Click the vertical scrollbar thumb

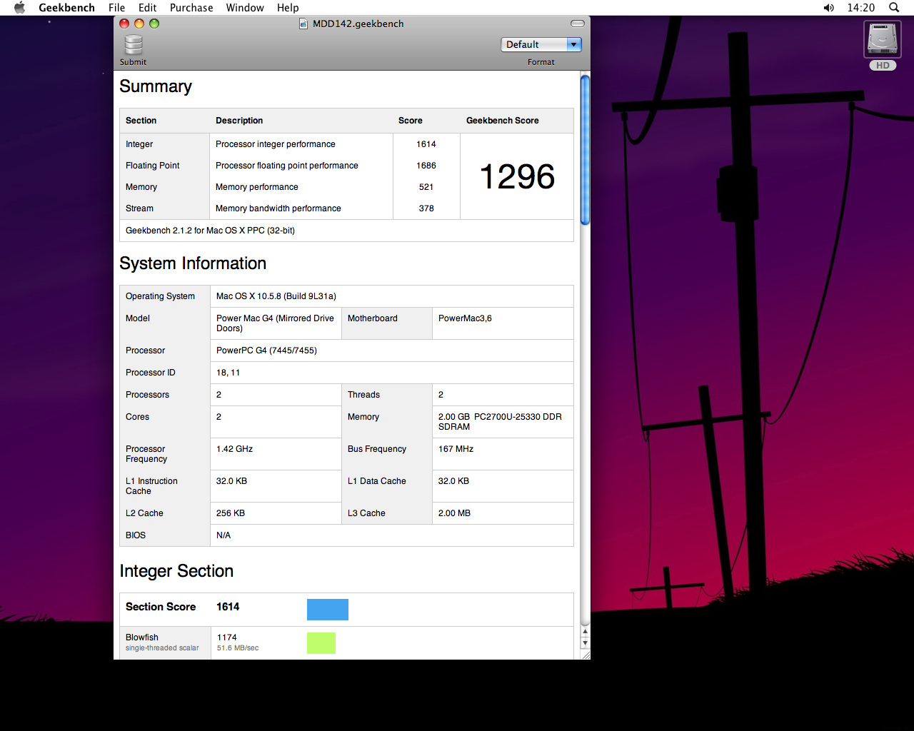point(586,150)
